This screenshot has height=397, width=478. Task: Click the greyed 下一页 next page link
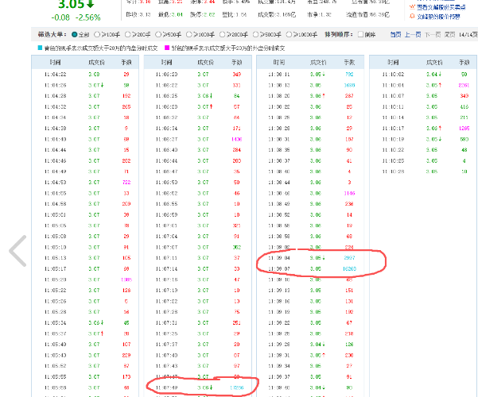tap(433, 35)
